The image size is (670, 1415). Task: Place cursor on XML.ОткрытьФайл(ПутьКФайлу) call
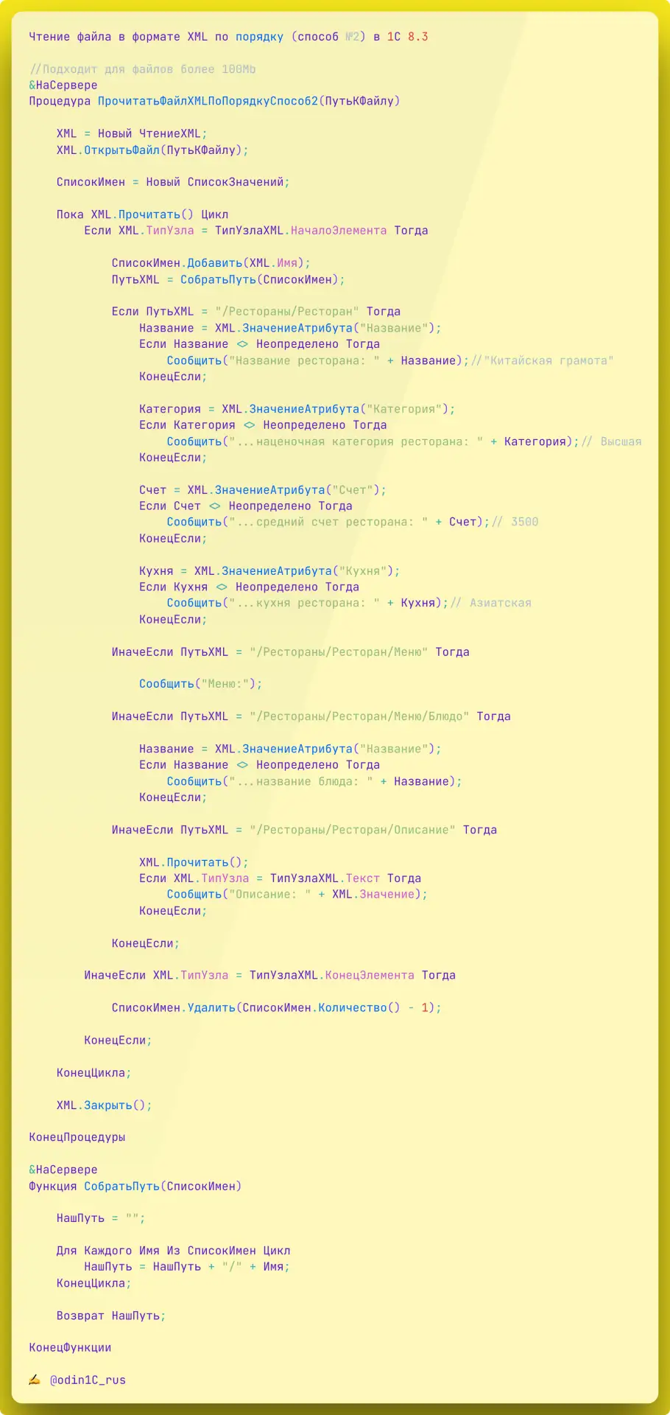click(152, 150)
